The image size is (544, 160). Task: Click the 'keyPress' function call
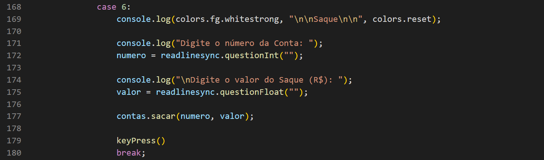click(136, 141)
